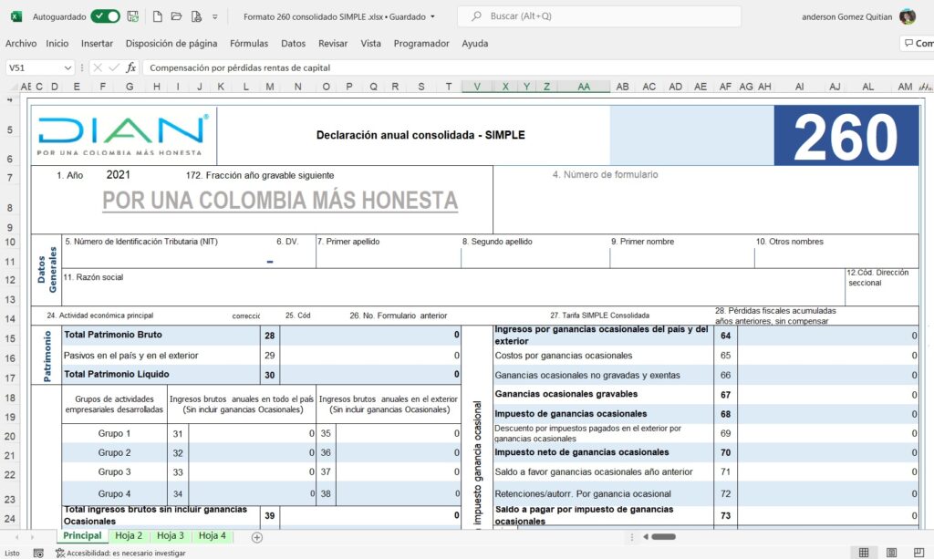Screen dimensions: 934x559
Task: Click the horizontal scrollbar thumb
Action: 662,537
